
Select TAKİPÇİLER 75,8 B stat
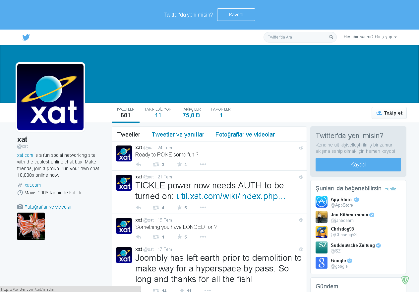191,113
